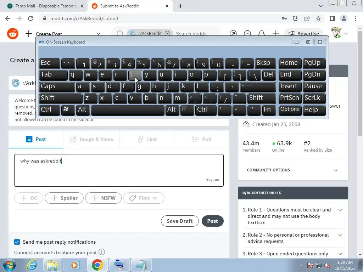This screenshot has width=363, height=272.
Task: Click the context menu key on keyboard
Action: point(187,110)
